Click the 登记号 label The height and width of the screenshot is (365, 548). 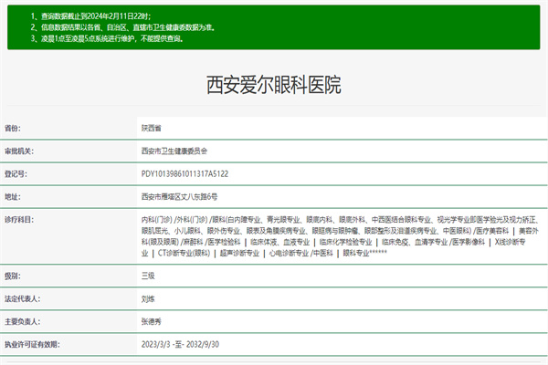(16, 174)
